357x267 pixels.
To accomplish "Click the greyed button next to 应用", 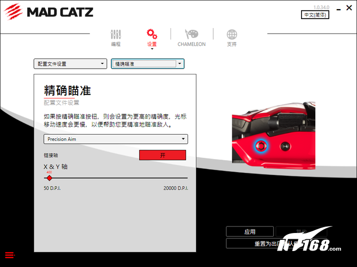I will tap(301, 231).
